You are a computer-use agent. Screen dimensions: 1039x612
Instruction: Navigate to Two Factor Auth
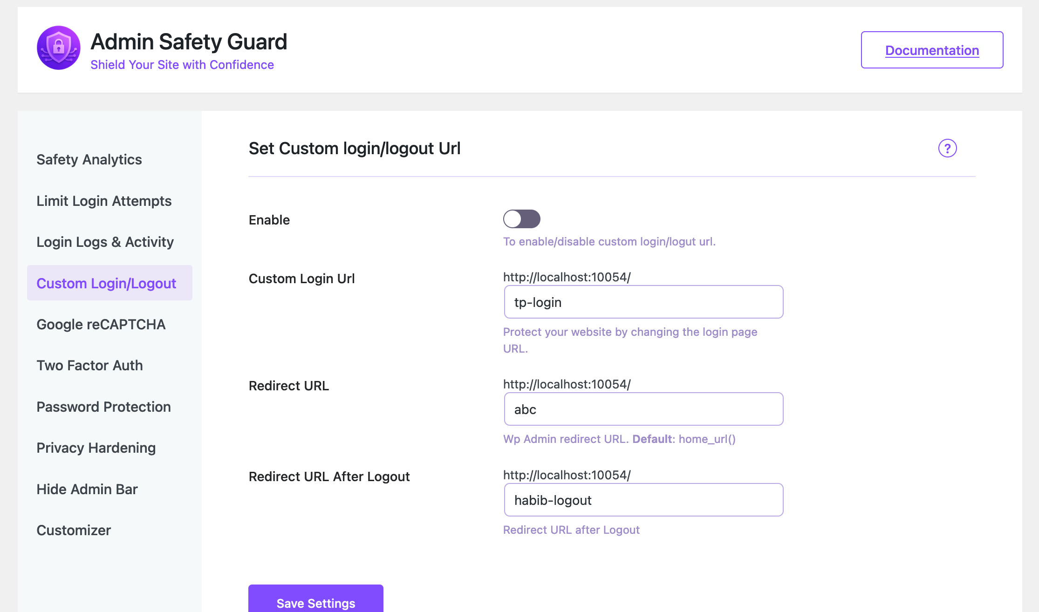(89, 366)
